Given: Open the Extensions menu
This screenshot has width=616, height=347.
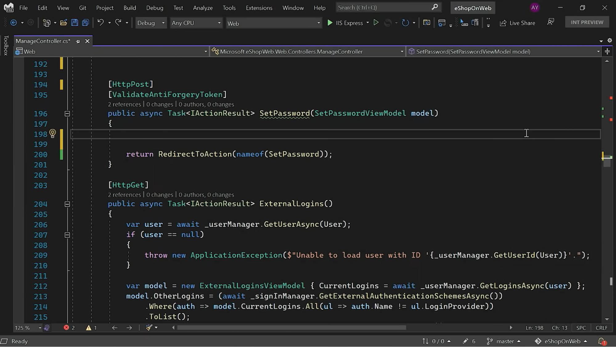Looking at the screenshot, I should coord(259,8).
